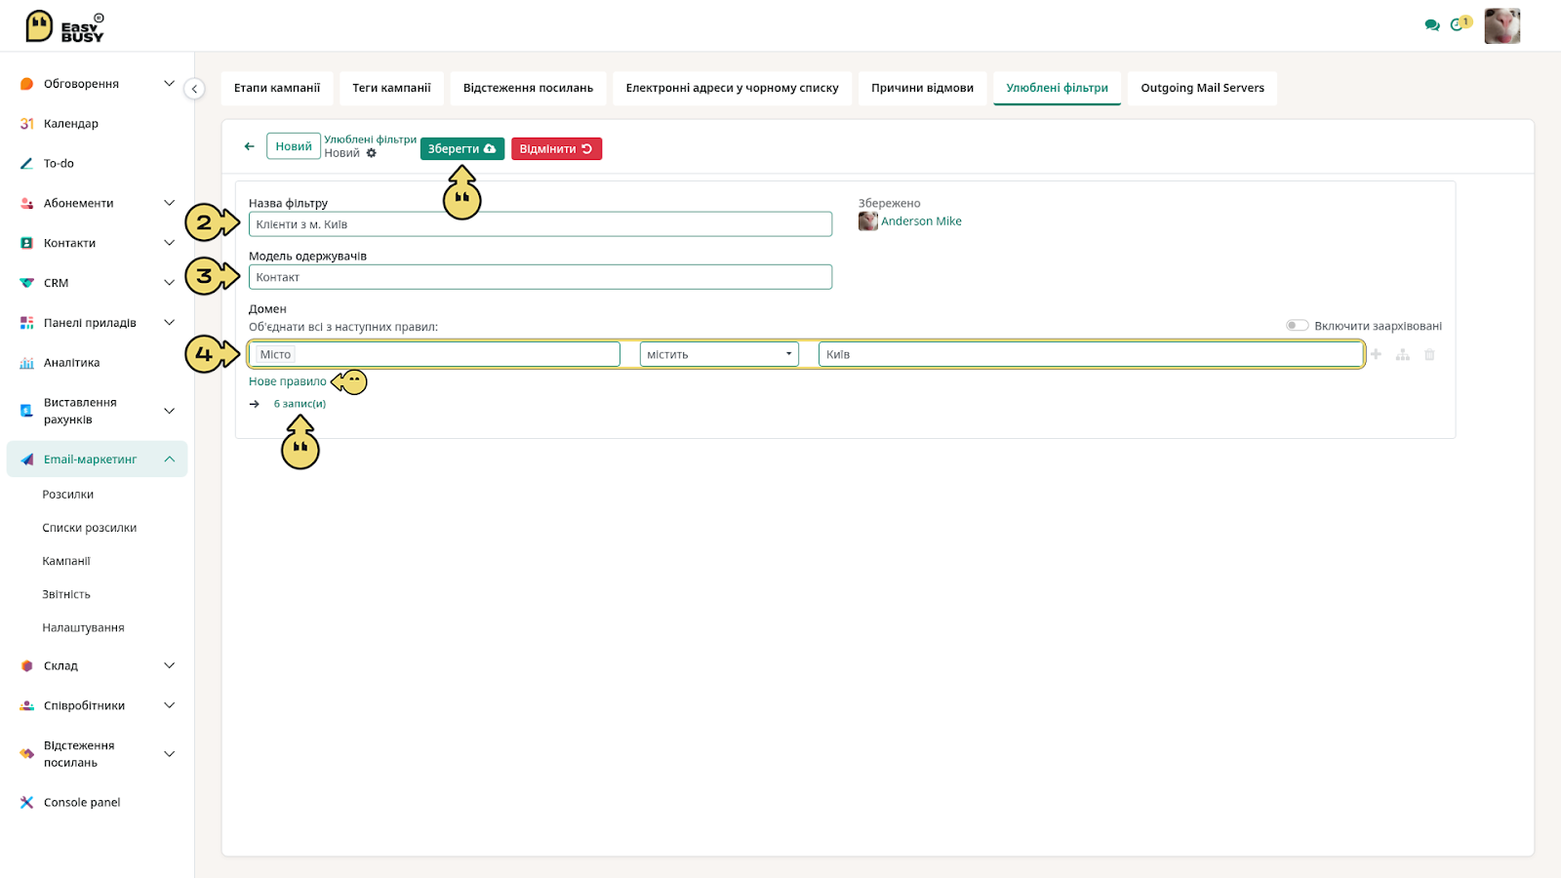Switch to Причини відмови tab
Image resolution: width=1561 pixels, height=878 pixels.
(x=922, y=88)
